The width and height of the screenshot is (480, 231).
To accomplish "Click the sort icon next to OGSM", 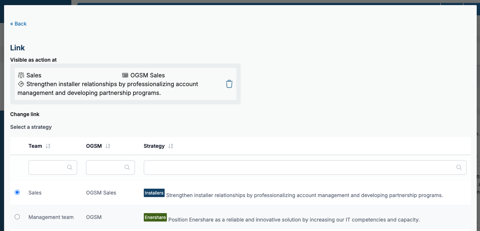I will coord(108,146).
